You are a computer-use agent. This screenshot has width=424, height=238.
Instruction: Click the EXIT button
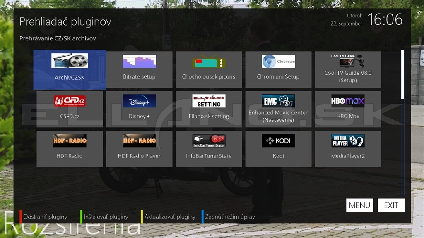[391, 205]
